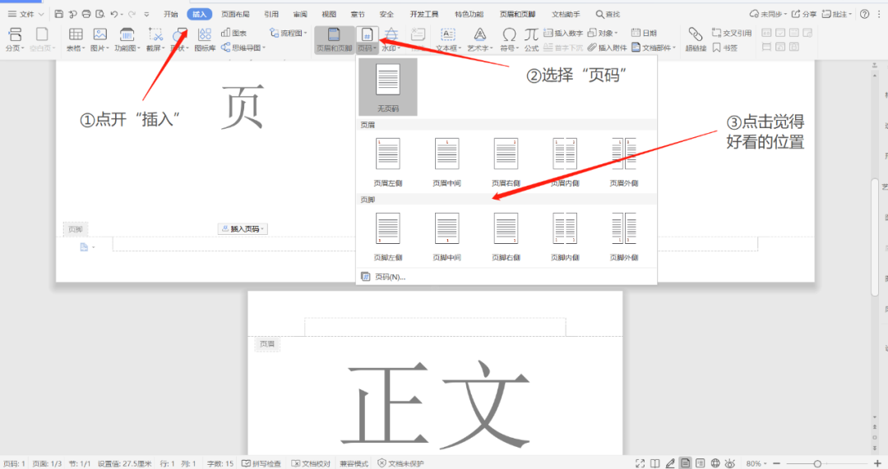Screen dimensions: 888x469
Task: Switch to the 视图 view tab
Action: coord(329,14)
